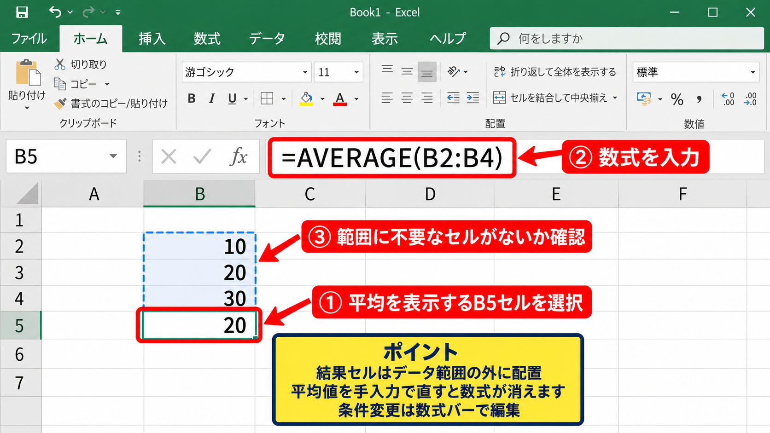Viewport: 770px width, 433px height.
Task: Confirm formula with checkmark icon
Action: tap(202, 157)
